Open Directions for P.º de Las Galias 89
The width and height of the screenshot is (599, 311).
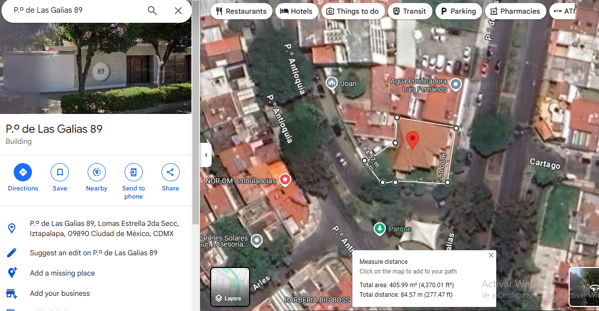tap(23, 177)
